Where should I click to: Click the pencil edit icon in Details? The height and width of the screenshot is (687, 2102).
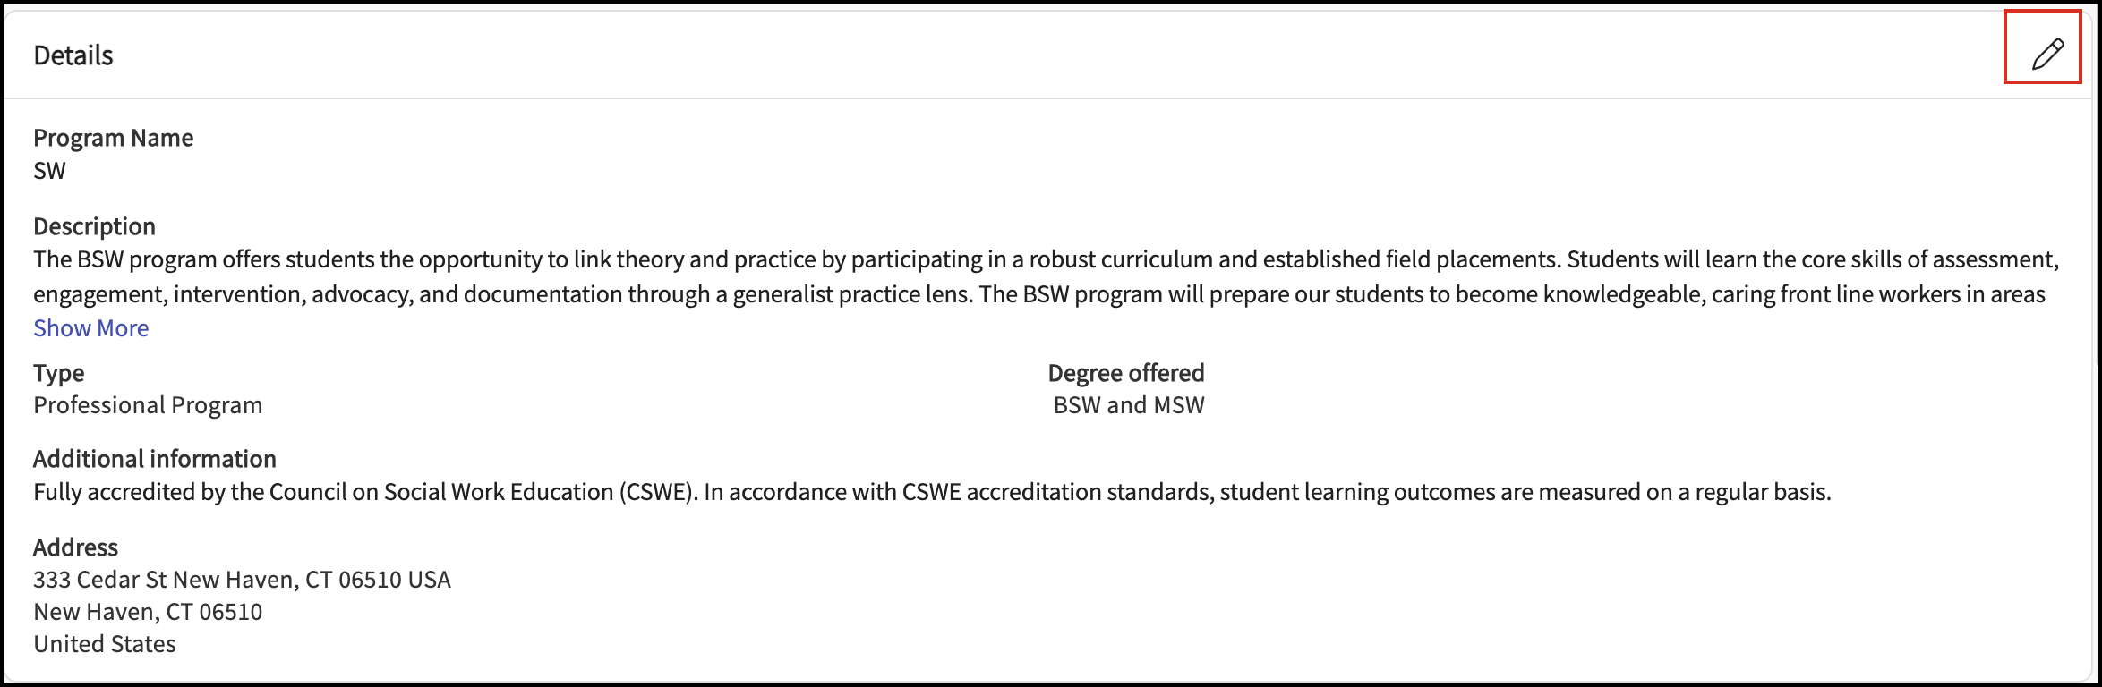(2047, 55)
